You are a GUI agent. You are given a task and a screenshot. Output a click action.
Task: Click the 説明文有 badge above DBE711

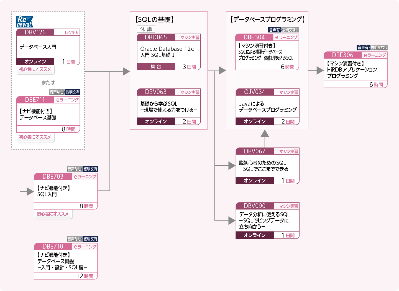[73, 92]
